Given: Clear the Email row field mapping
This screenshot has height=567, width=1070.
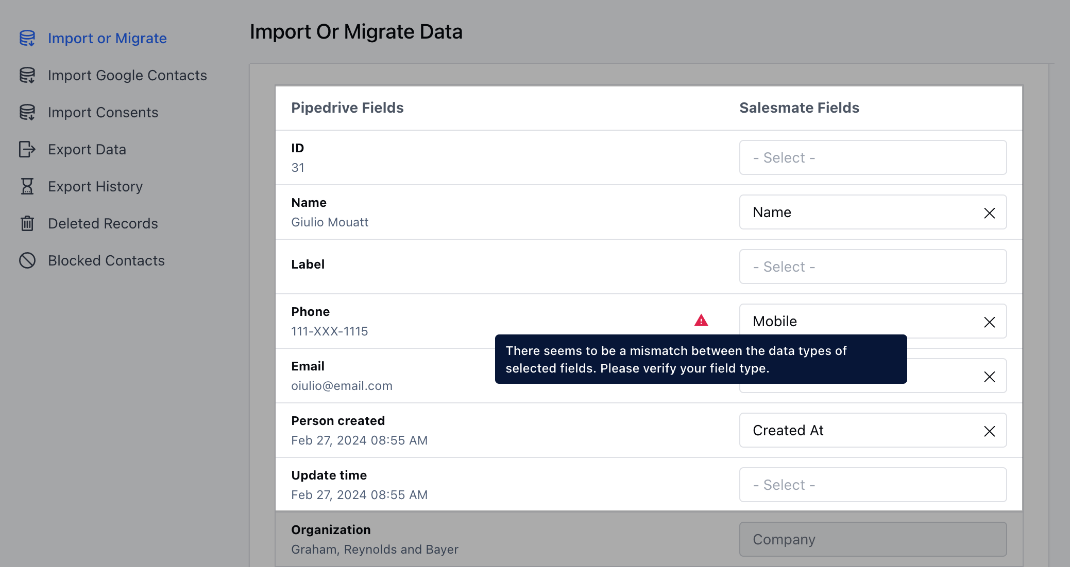Looking at the screenshot, I should click(x=989, y=377).
